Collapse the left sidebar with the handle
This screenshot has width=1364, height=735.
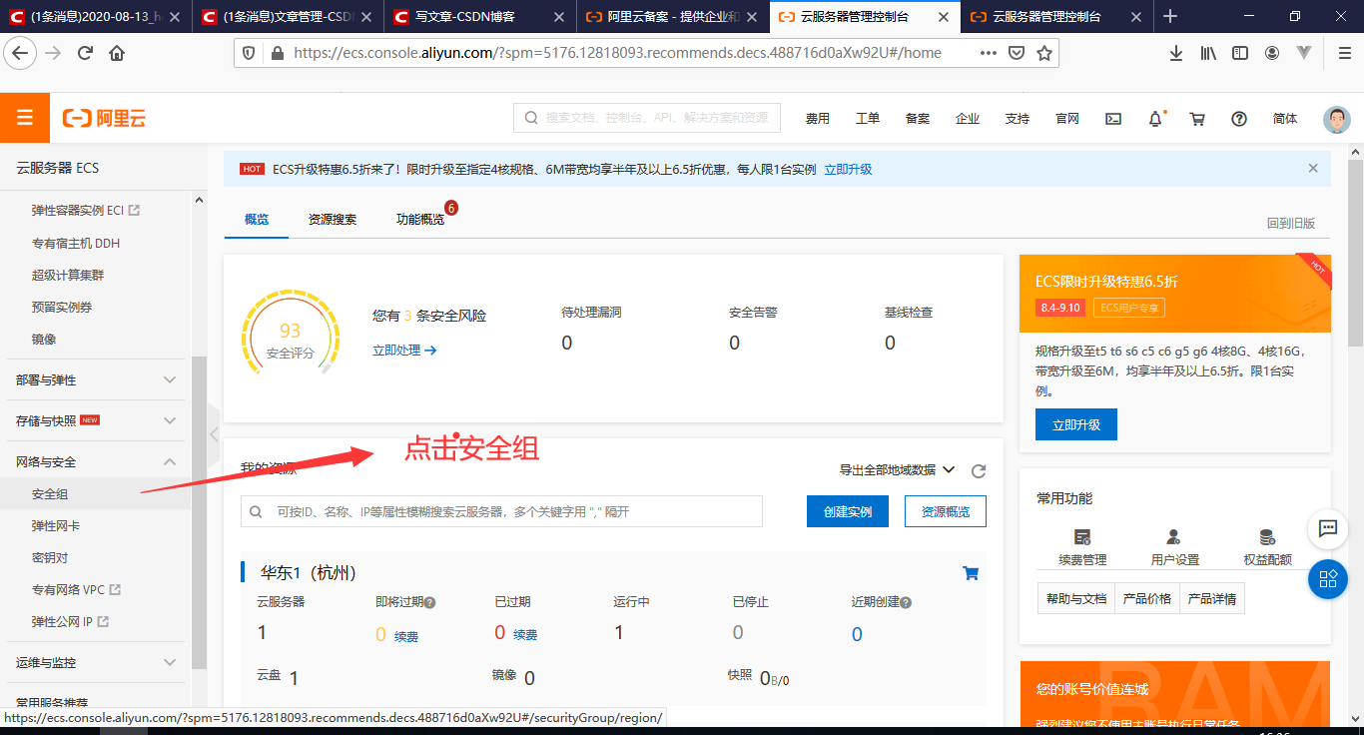tap(214, 434)
